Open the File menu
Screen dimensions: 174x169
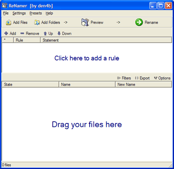[6, 13]
